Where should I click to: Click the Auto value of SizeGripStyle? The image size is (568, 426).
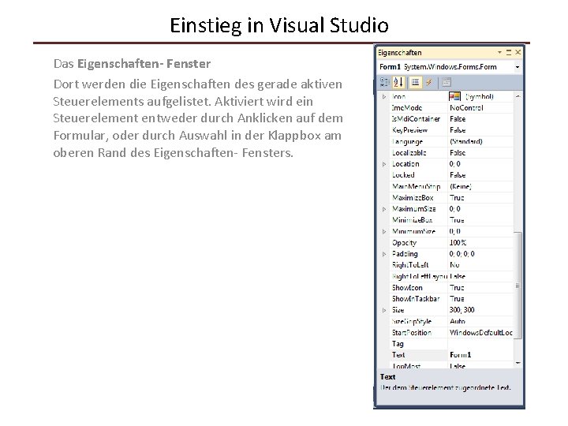point(458,321)
